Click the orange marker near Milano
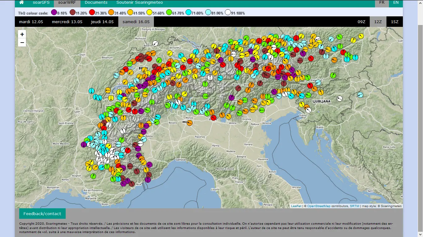Image resolution: width=423 pixels, height=237 pixels. point(190,123)
